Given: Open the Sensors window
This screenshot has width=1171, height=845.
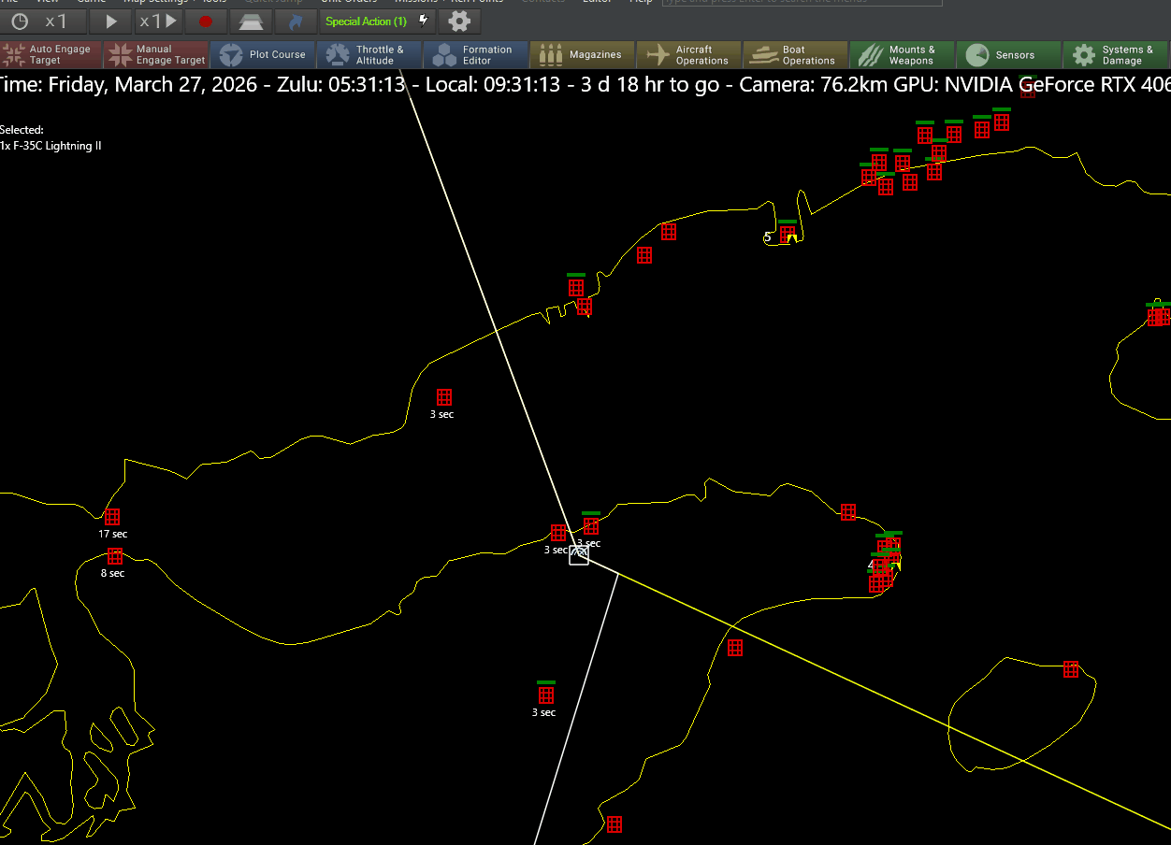Looking at the screenshot, I should (x=1007, y=54).
